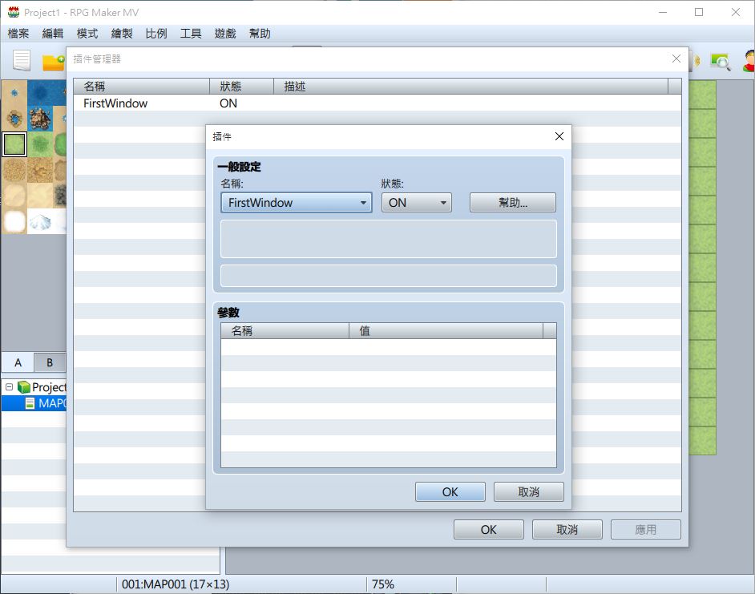This screenshot has width=755, height=594.
Task: Open the Event Searcher magnifier icon
Action: click(721, 62)
